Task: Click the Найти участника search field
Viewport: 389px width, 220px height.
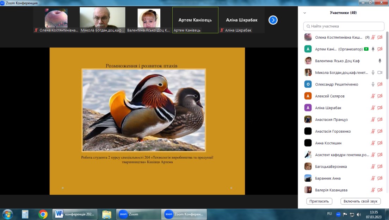Action: click(344, 26)
